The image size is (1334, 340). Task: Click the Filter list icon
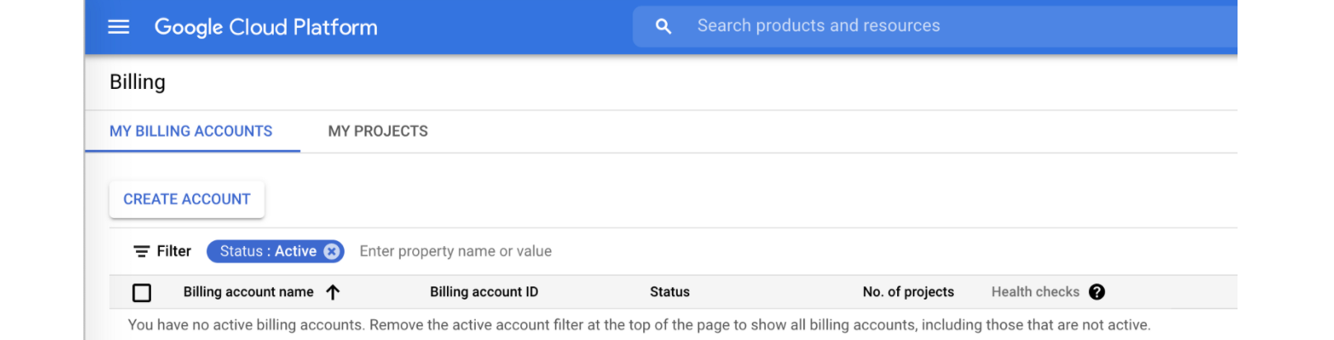[x=142, y=251]
